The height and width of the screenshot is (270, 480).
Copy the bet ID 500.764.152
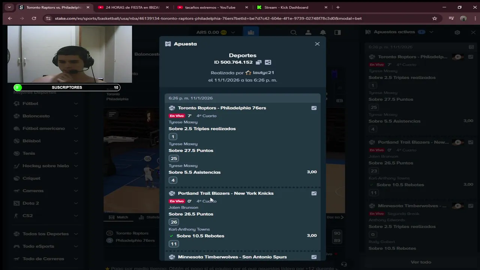[x=259, y=62]
